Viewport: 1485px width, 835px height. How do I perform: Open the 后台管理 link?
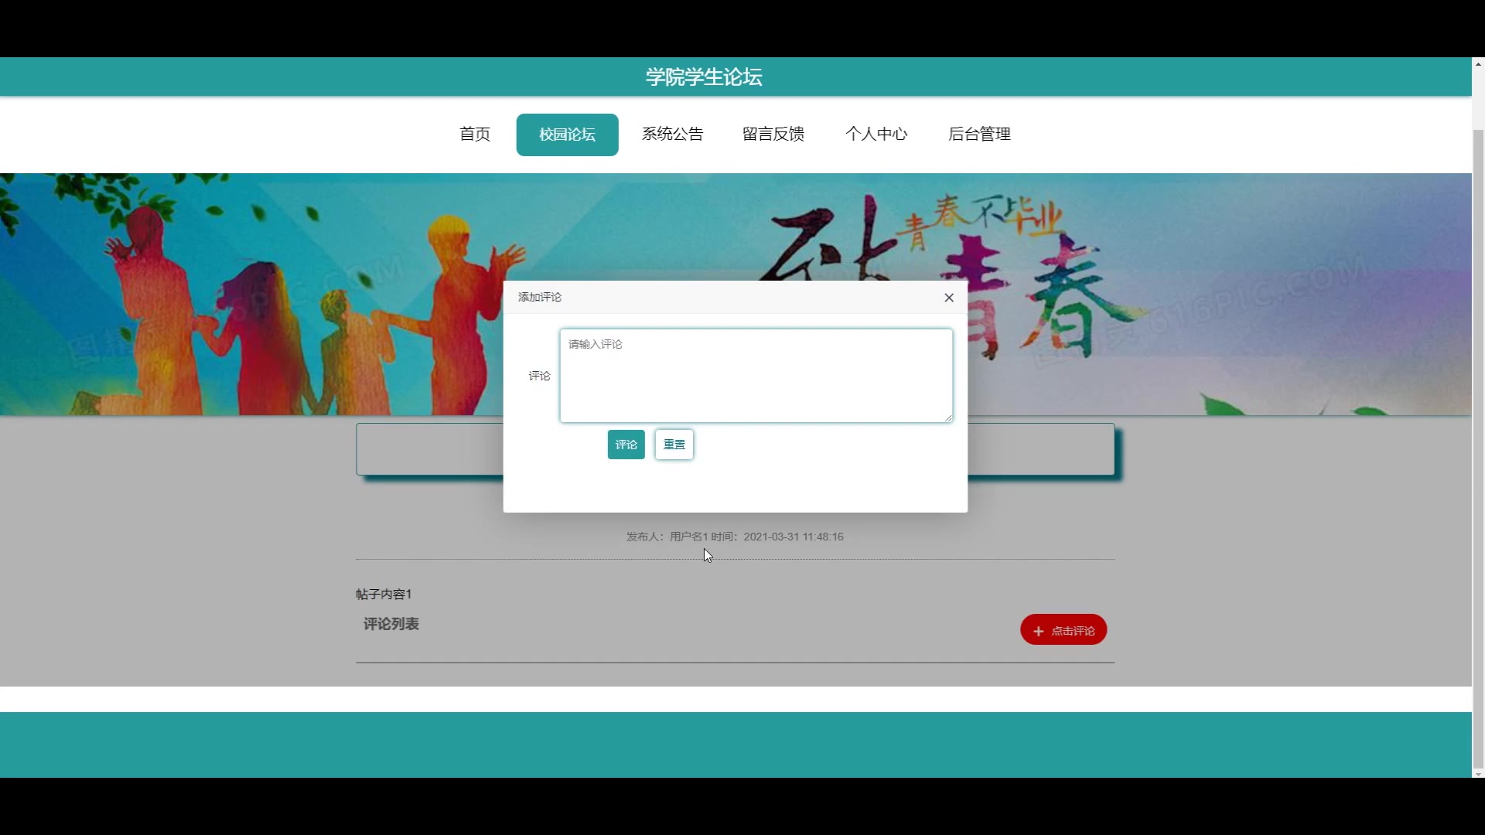[x=979, y=135]
